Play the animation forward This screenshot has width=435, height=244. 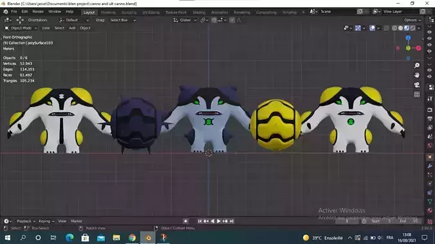(x=219, y=221)
